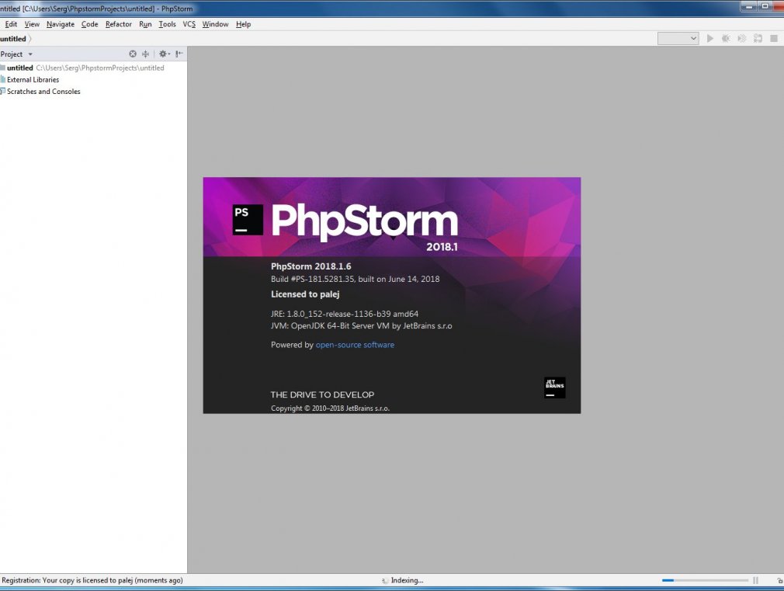Open the Tools menu

[167, 24]
